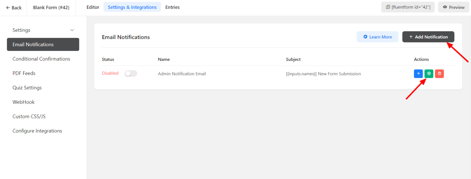Open the form Preview
The image size is (471, 179).
[x=453, y=7]
